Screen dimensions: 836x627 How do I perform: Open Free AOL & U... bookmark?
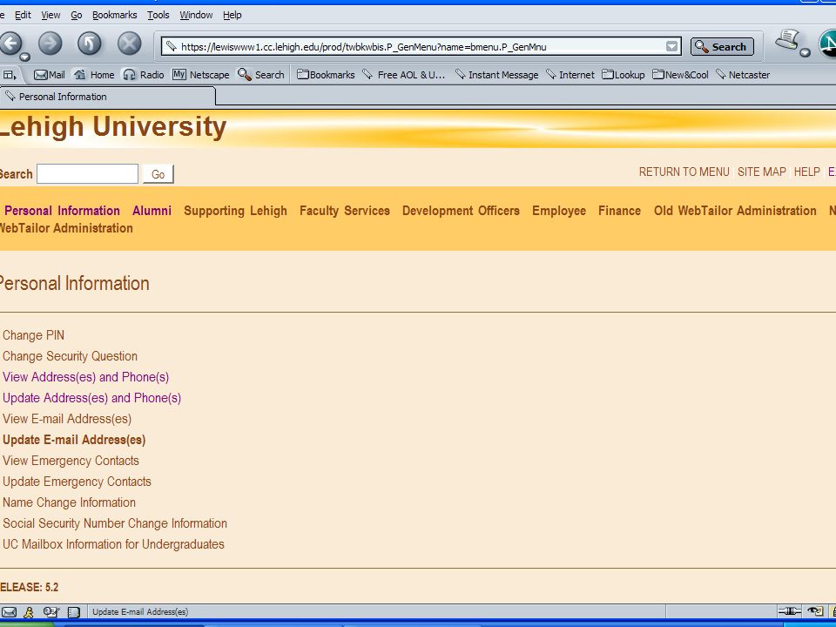tap(403, 75)
